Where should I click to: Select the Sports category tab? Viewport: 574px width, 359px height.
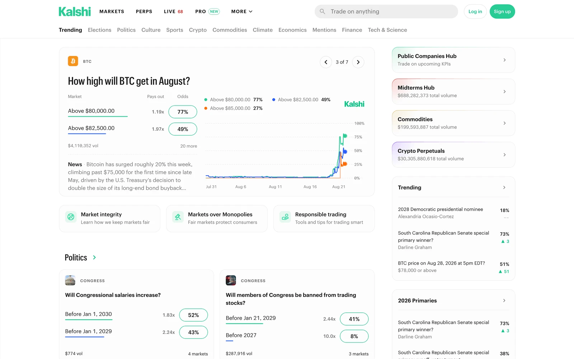[x=175, y=30]
